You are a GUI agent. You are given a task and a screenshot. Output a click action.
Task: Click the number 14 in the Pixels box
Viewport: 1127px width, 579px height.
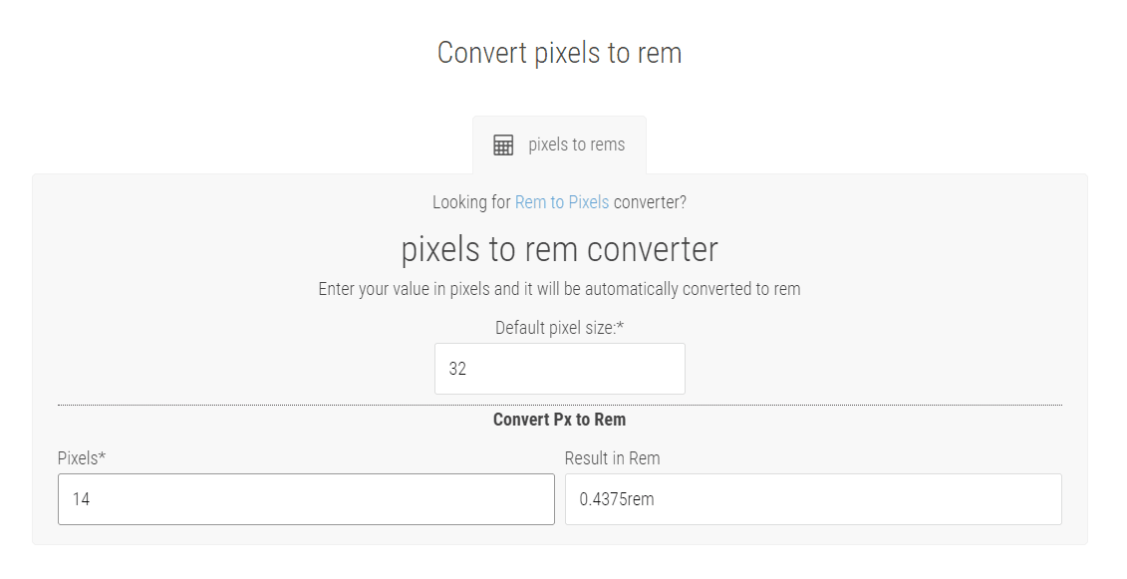(x=81, y=499)
